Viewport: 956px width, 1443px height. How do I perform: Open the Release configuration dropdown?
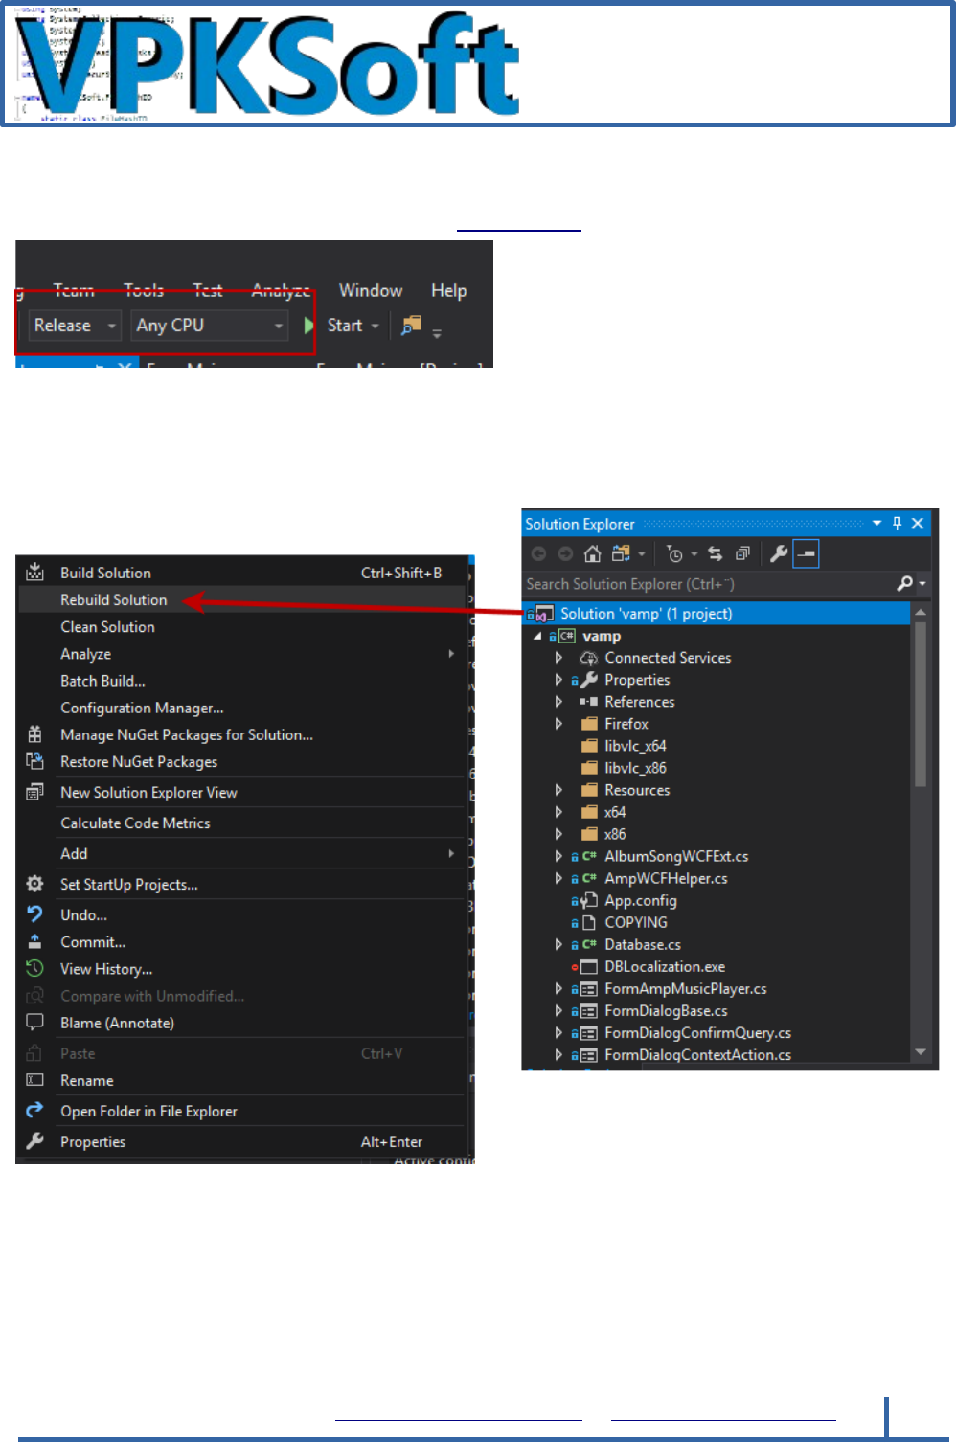tap(75, 326)
